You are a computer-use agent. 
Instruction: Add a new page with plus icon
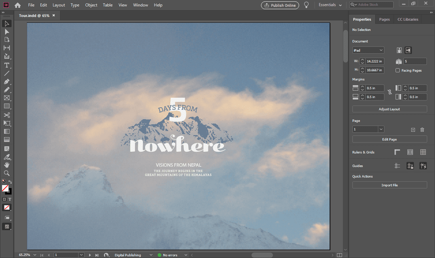point(413,130)
